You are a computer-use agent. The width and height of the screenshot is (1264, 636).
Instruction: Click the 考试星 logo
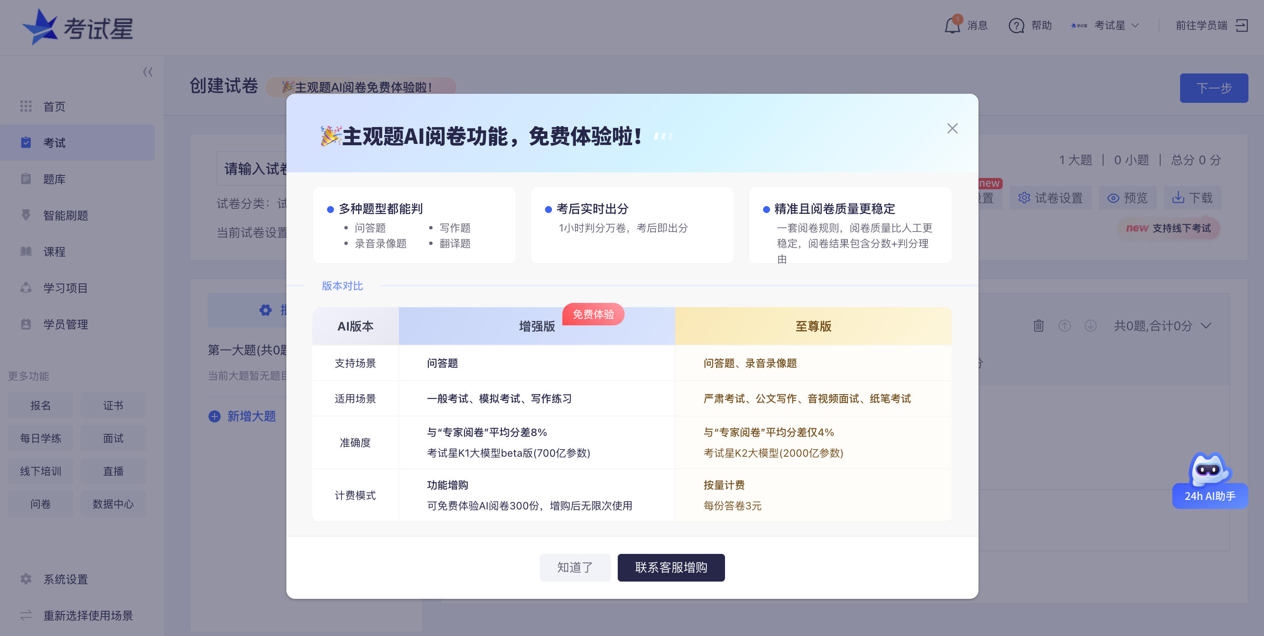coord(77,28)
